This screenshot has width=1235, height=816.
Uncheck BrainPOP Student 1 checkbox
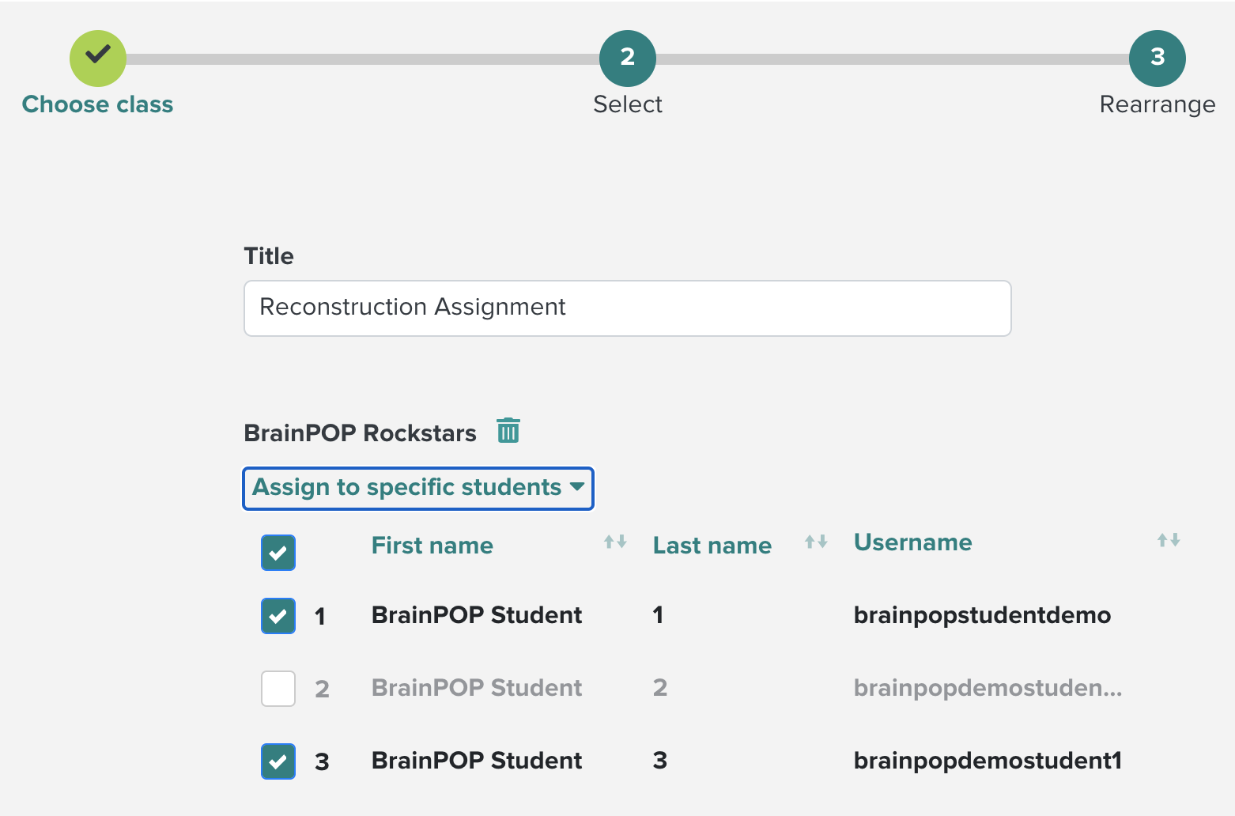point(278,616)
